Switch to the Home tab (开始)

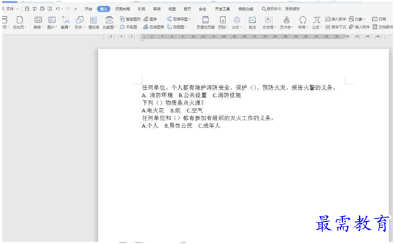coord(88,9)
